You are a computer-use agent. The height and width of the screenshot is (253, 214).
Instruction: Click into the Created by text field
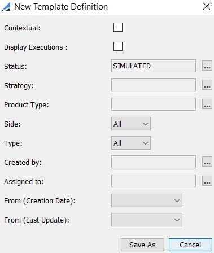(154, 162)
